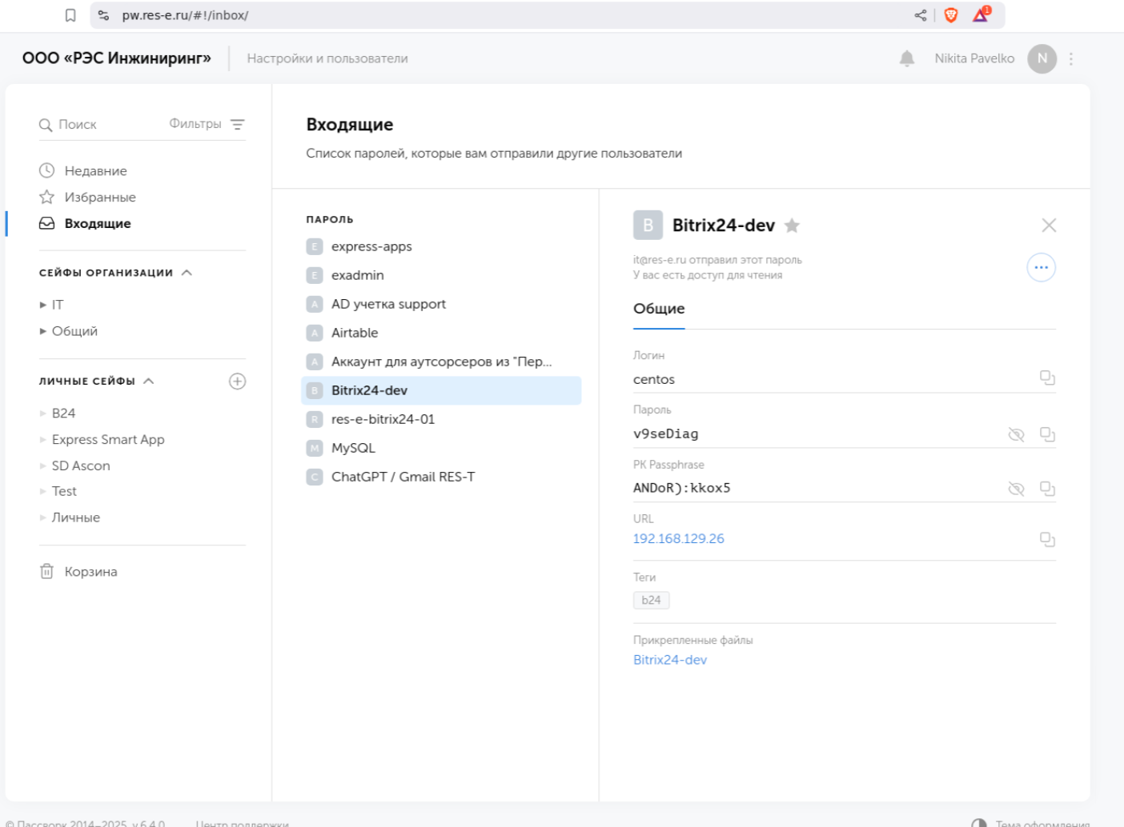1124x827 pixels.
Task: Expand the IT vault tree
Action: coord(43,305)
